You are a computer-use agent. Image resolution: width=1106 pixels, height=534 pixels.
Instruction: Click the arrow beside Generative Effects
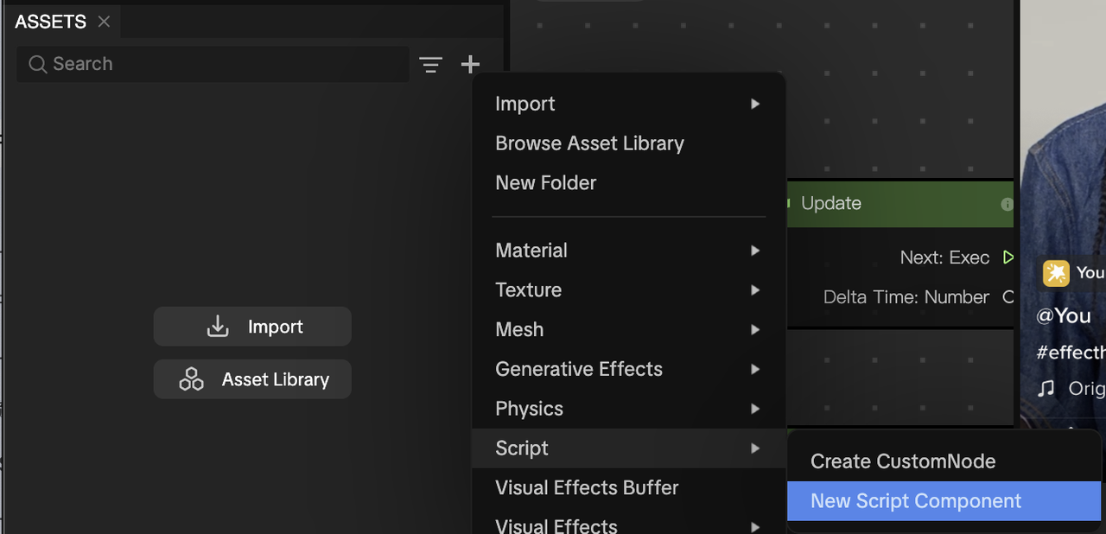click(x=755, y=369)
